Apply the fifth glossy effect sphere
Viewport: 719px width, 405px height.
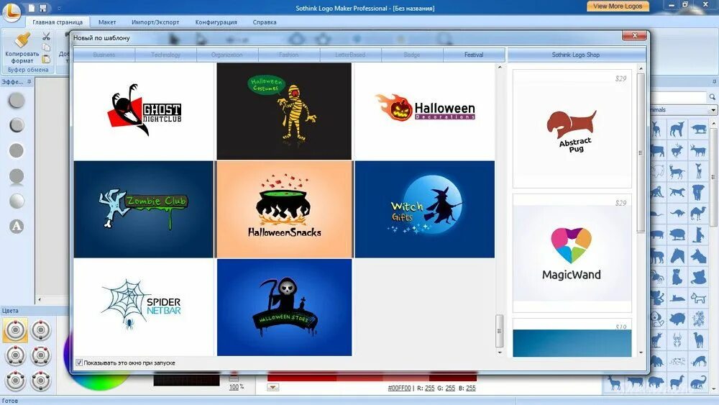click(x=17, y=201)
